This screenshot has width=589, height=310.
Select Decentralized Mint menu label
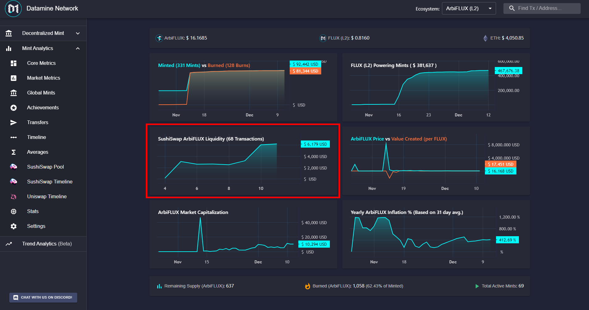[43, 33]
